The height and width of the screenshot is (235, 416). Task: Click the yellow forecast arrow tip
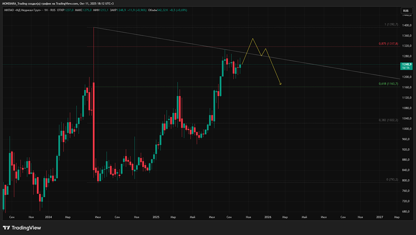(281, 84)
